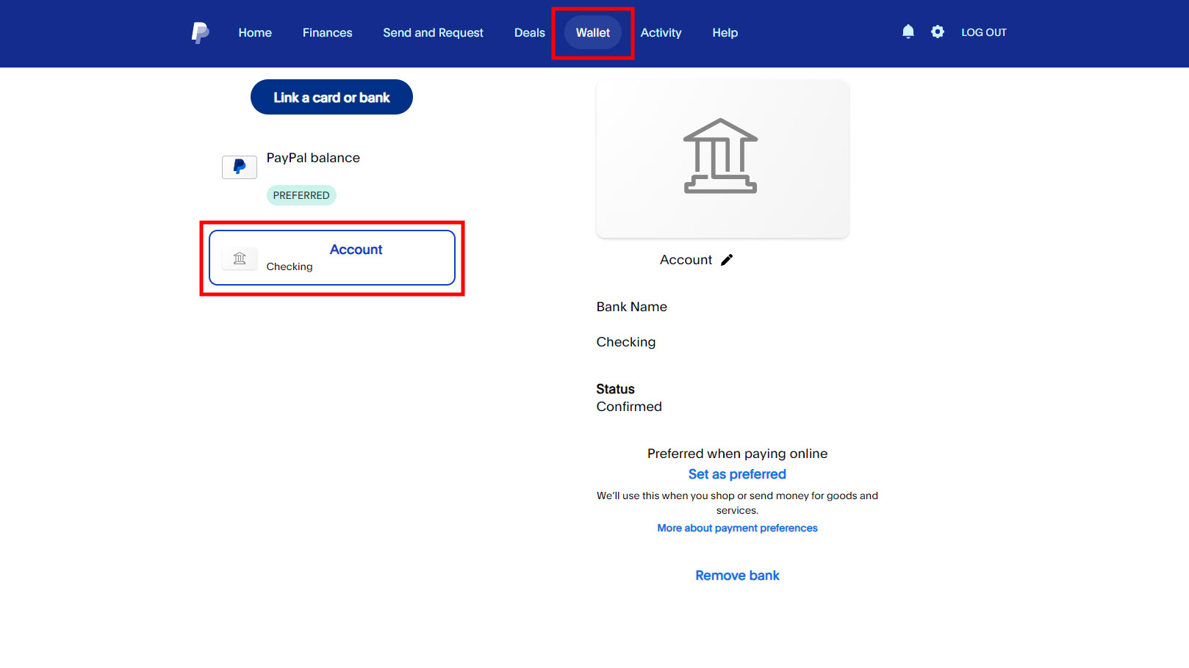Select the PayPal balance entry
Viewport: 1189px width, 668px height.
tap(313, 158)
